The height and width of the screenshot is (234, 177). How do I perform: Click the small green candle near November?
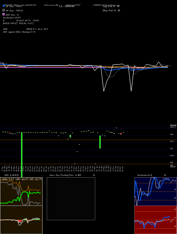pyautogui.click(x=70, y=136)
